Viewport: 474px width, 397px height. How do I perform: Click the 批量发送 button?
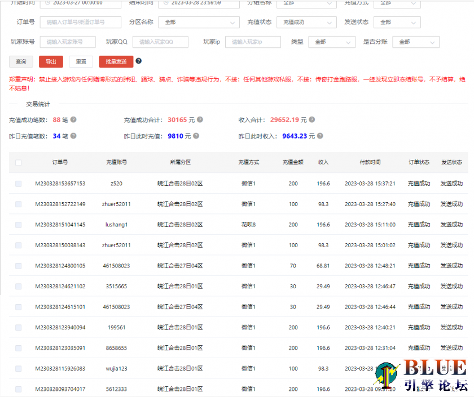[x=116, y=62]
